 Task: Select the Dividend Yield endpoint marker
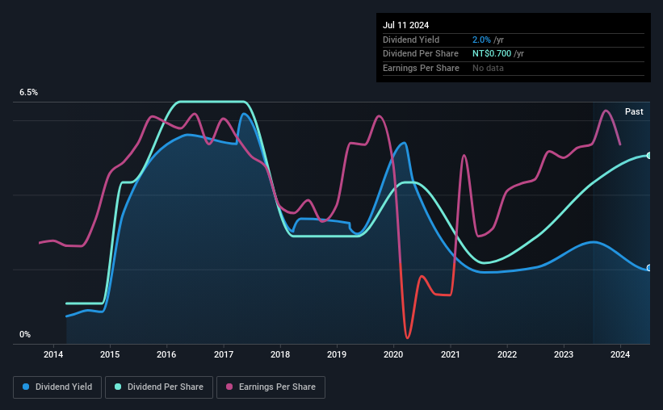[649, 268]
